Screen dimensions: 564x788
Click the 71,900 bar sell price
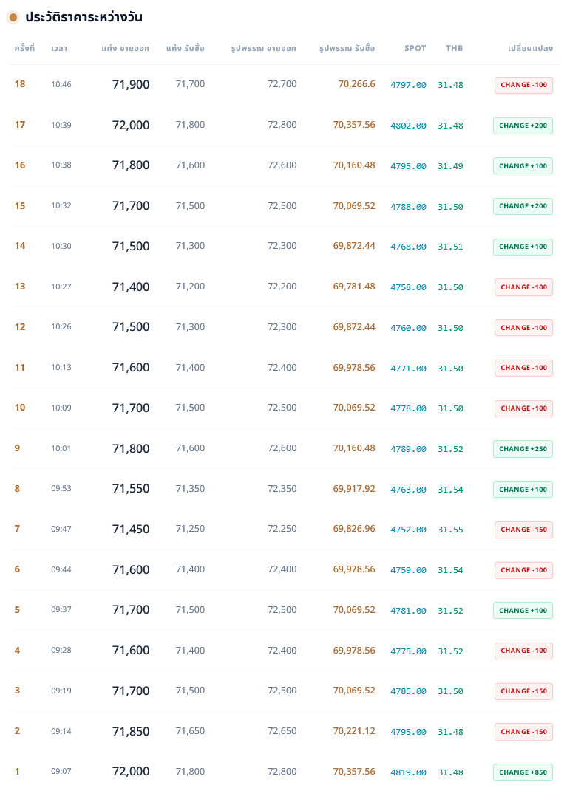tap(131, 85)
